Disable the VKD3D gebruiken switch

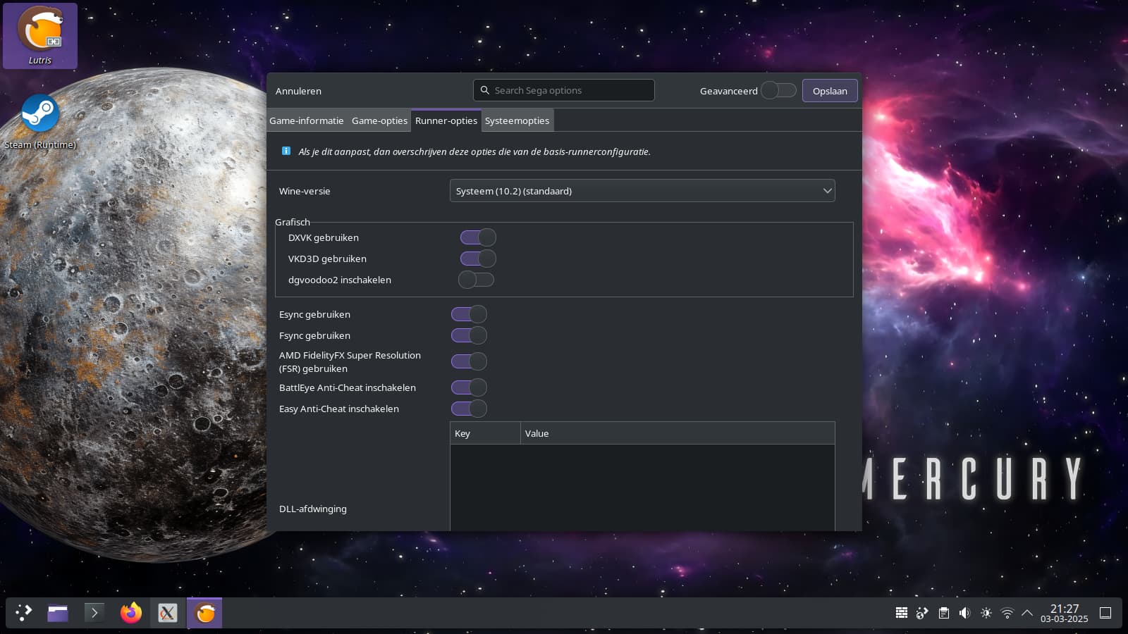click(x=478, y=259)
